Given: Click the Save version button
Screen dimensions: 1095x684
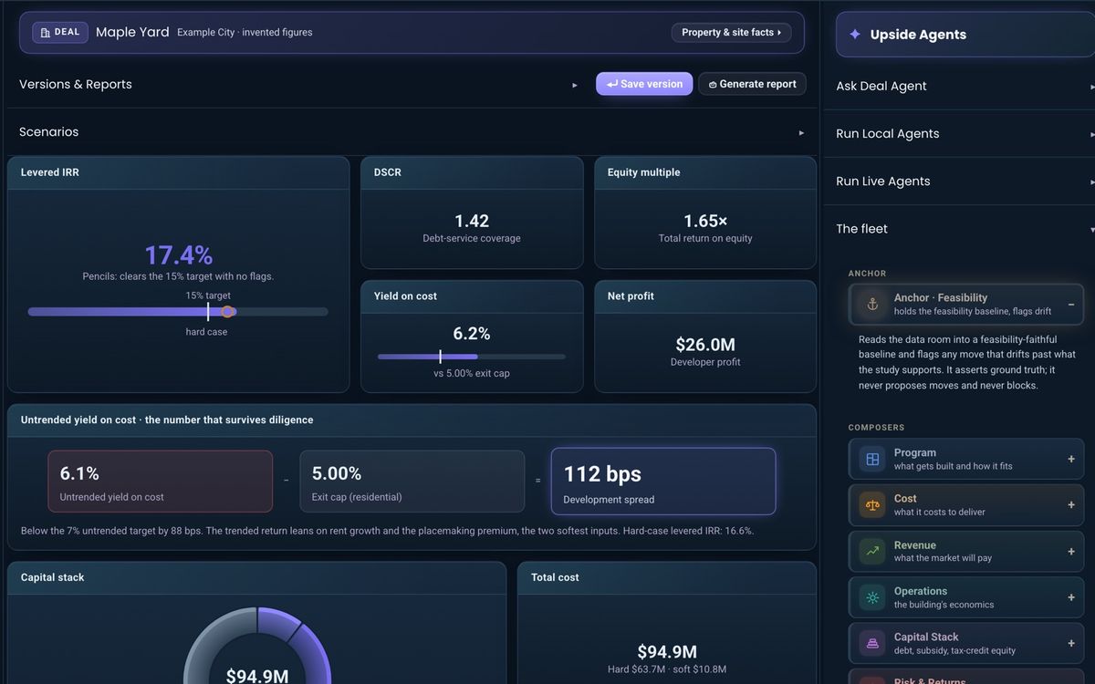Looking at the screenshot, I should pyautogui.click(x=644, y=84).
